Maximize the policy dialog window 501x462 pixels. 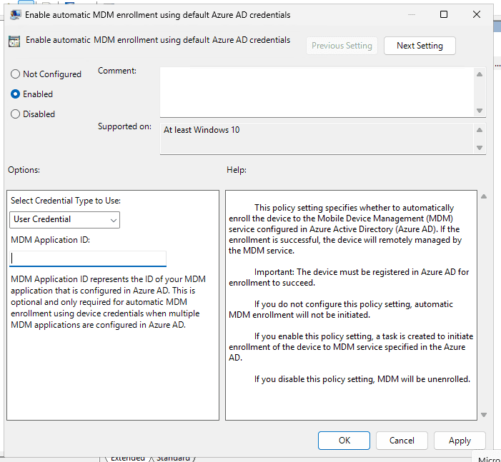coord(444,14)
